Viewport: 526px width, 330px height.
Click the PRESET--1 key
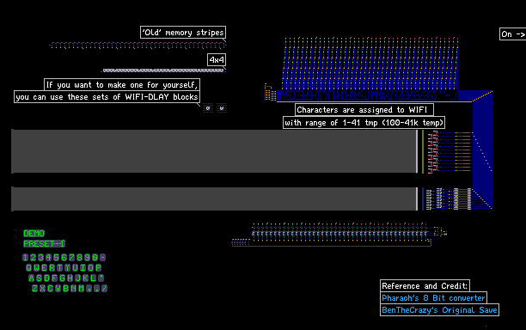click(44, 244)
